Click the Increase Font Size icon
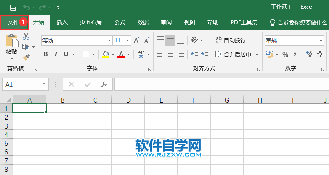329x175 pixels. pyautogui.click(x=137, y=40)
